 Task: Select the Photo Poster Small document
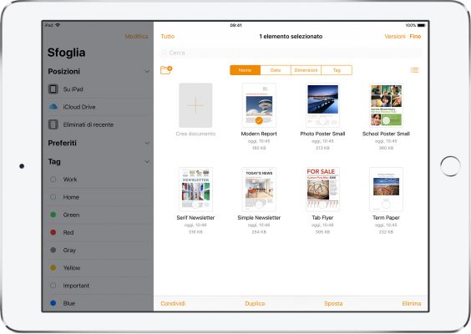(x=322, y=105)
